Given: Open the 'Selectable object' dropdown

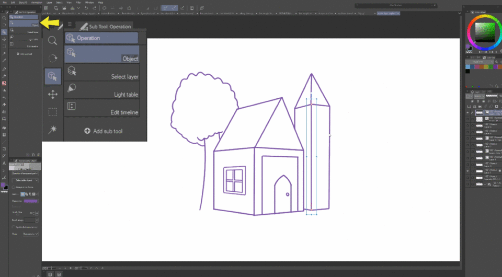Looking at the screenshot, I should (25, 180).
